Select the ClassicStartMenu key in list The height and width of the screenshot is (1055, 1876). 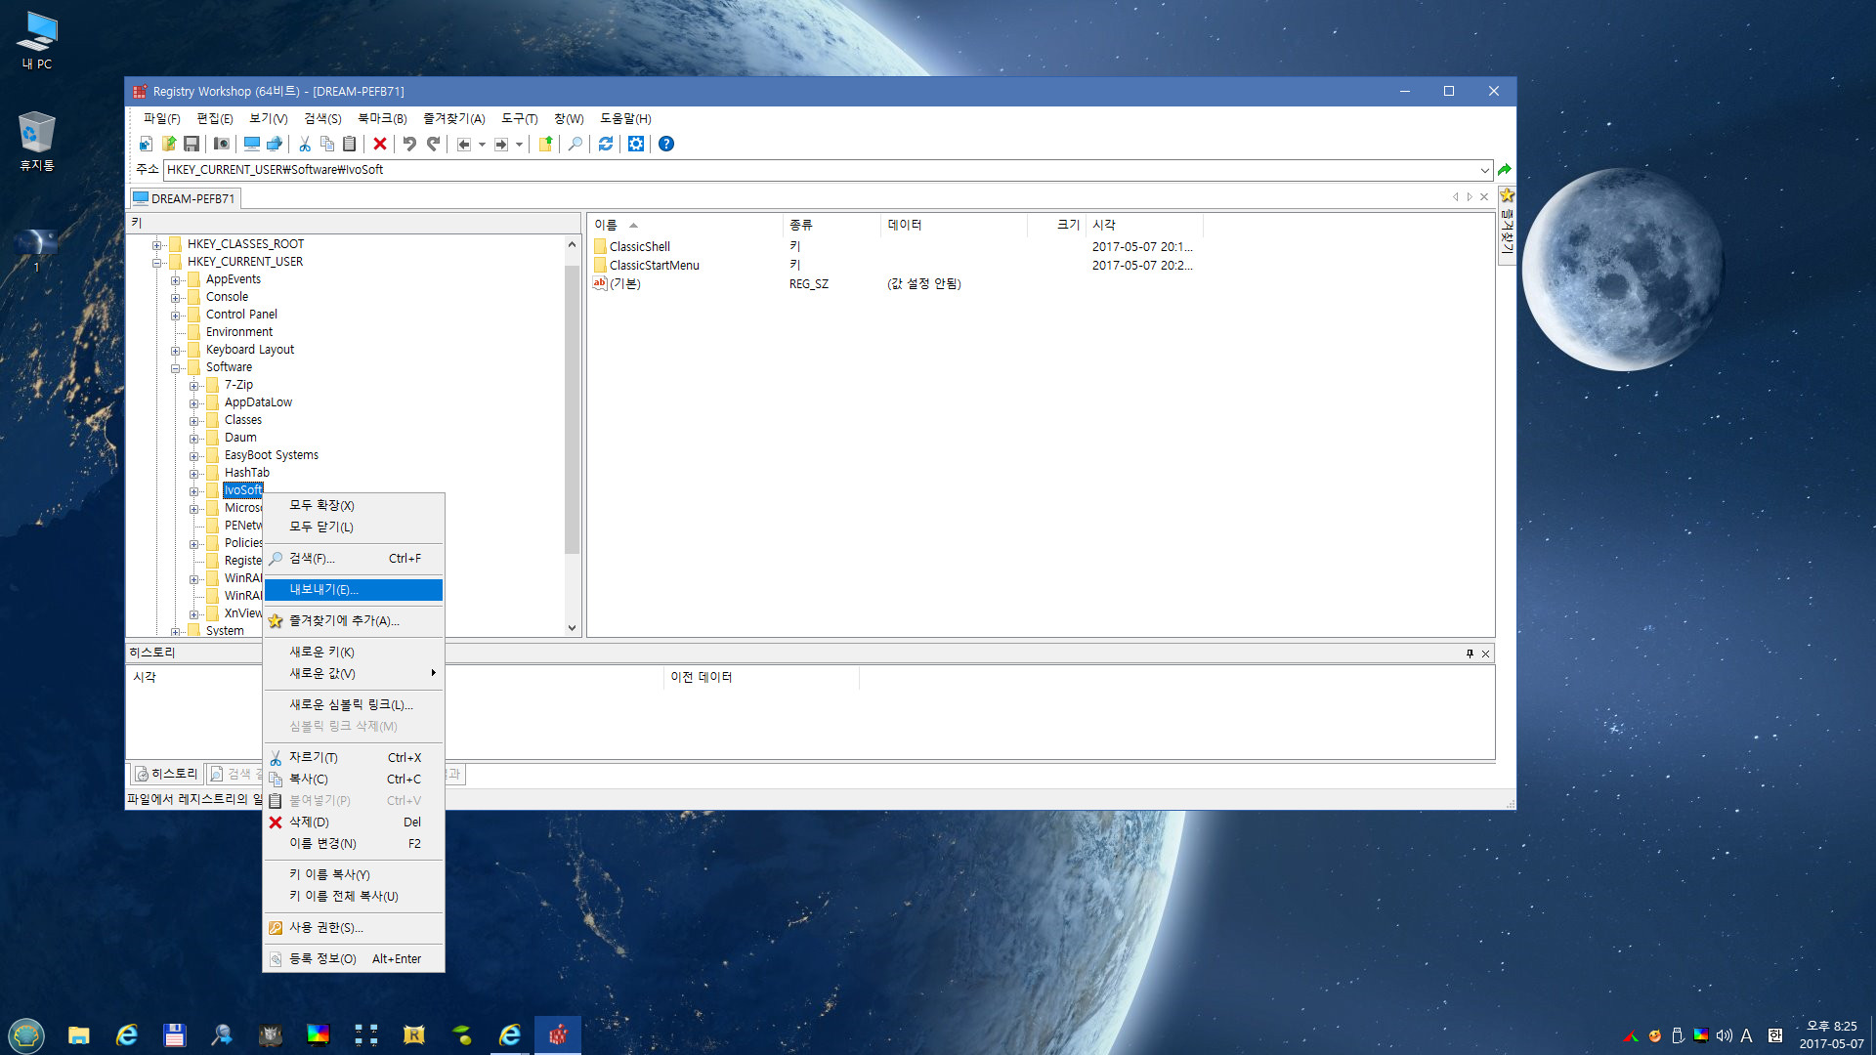[654, 266]
